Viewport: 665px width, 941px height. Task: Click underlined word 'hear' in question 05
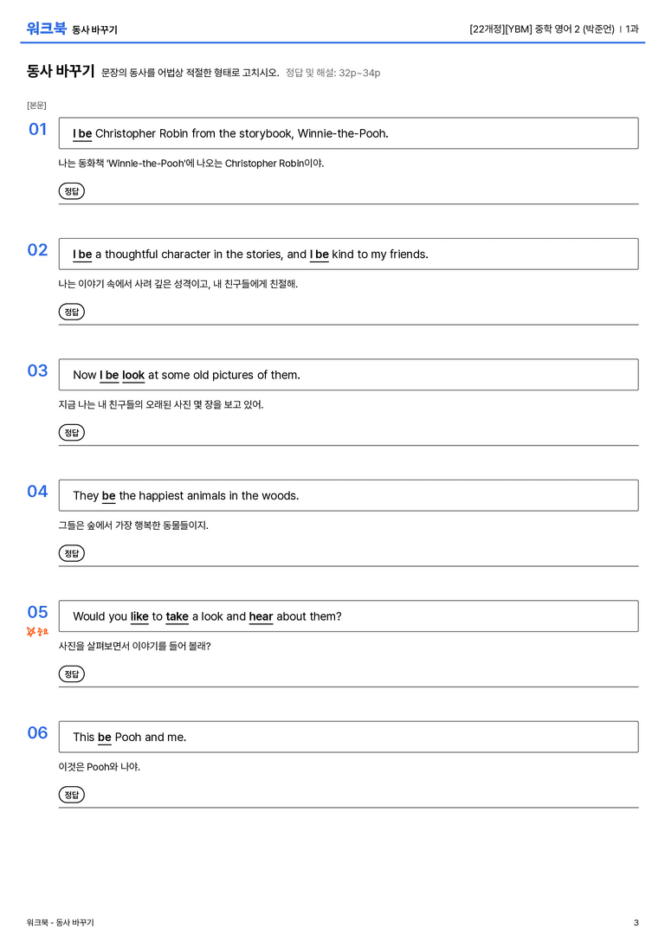coord(261,617)
